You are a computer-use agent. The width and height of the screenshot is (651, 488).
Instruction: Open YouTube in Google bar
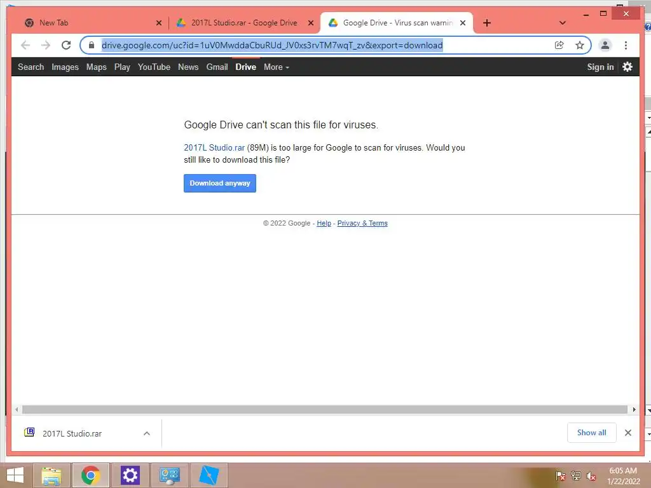[154, 67]
